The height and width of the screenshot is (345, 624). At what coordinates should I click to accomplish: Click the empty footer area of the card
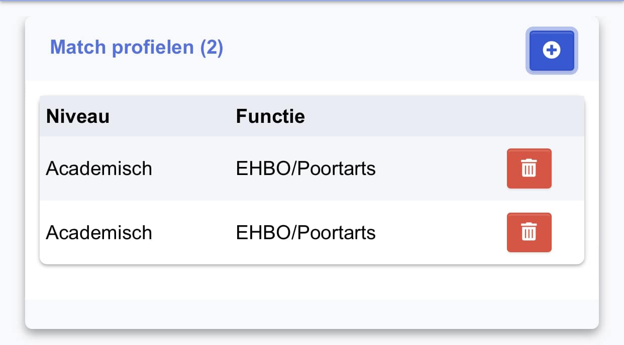tap(312, 314)
